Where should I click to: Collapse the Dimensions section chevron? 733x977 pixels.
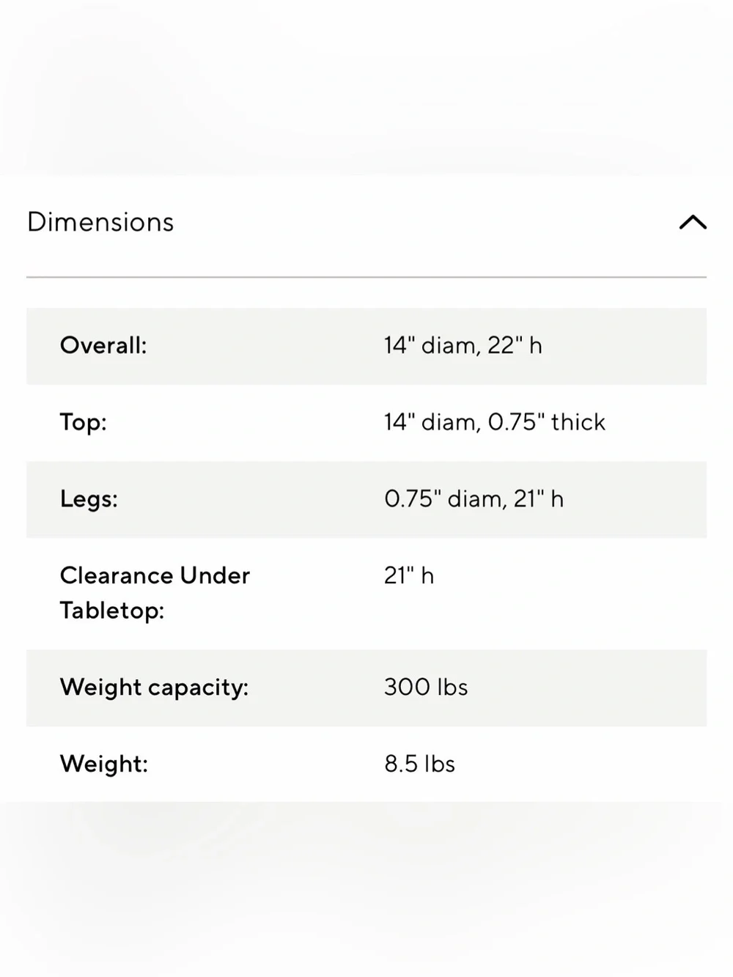(693, 222)
